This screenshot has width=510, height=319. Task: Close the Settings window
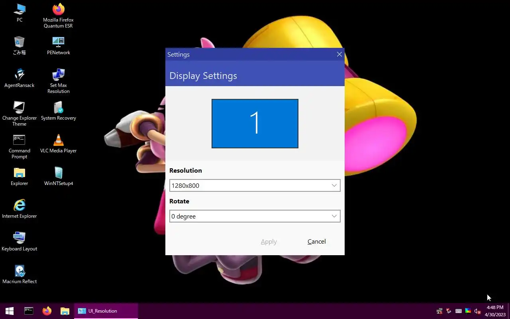pos(339,54)
